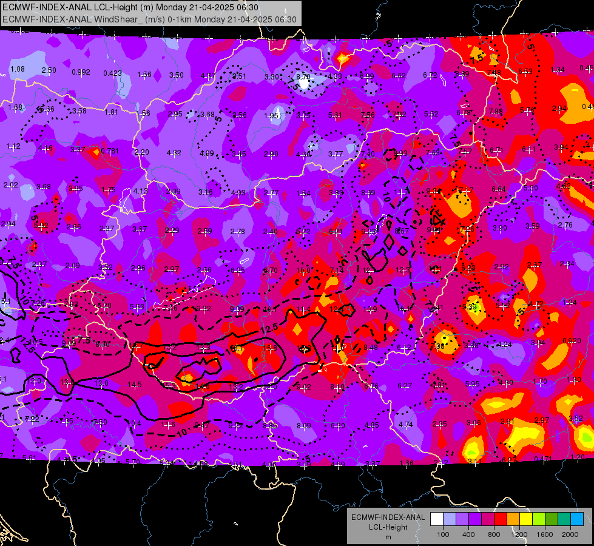Click the map value '8.70'

pyautogui.click(x=303, y=77)
